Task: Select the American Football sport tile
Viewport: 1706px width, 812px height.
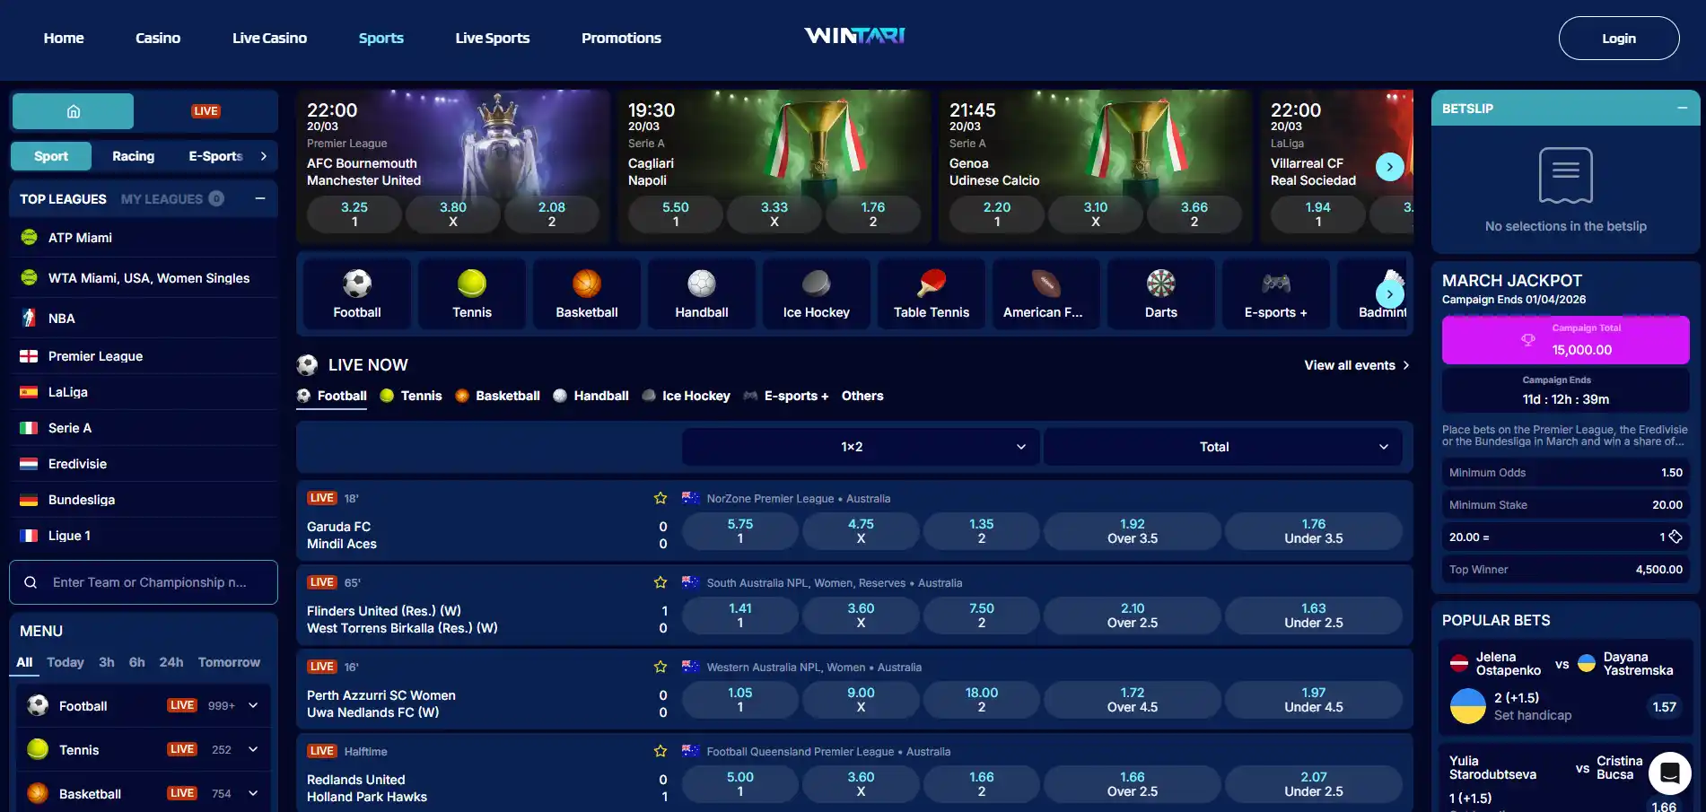Action: pos(1046,294)
